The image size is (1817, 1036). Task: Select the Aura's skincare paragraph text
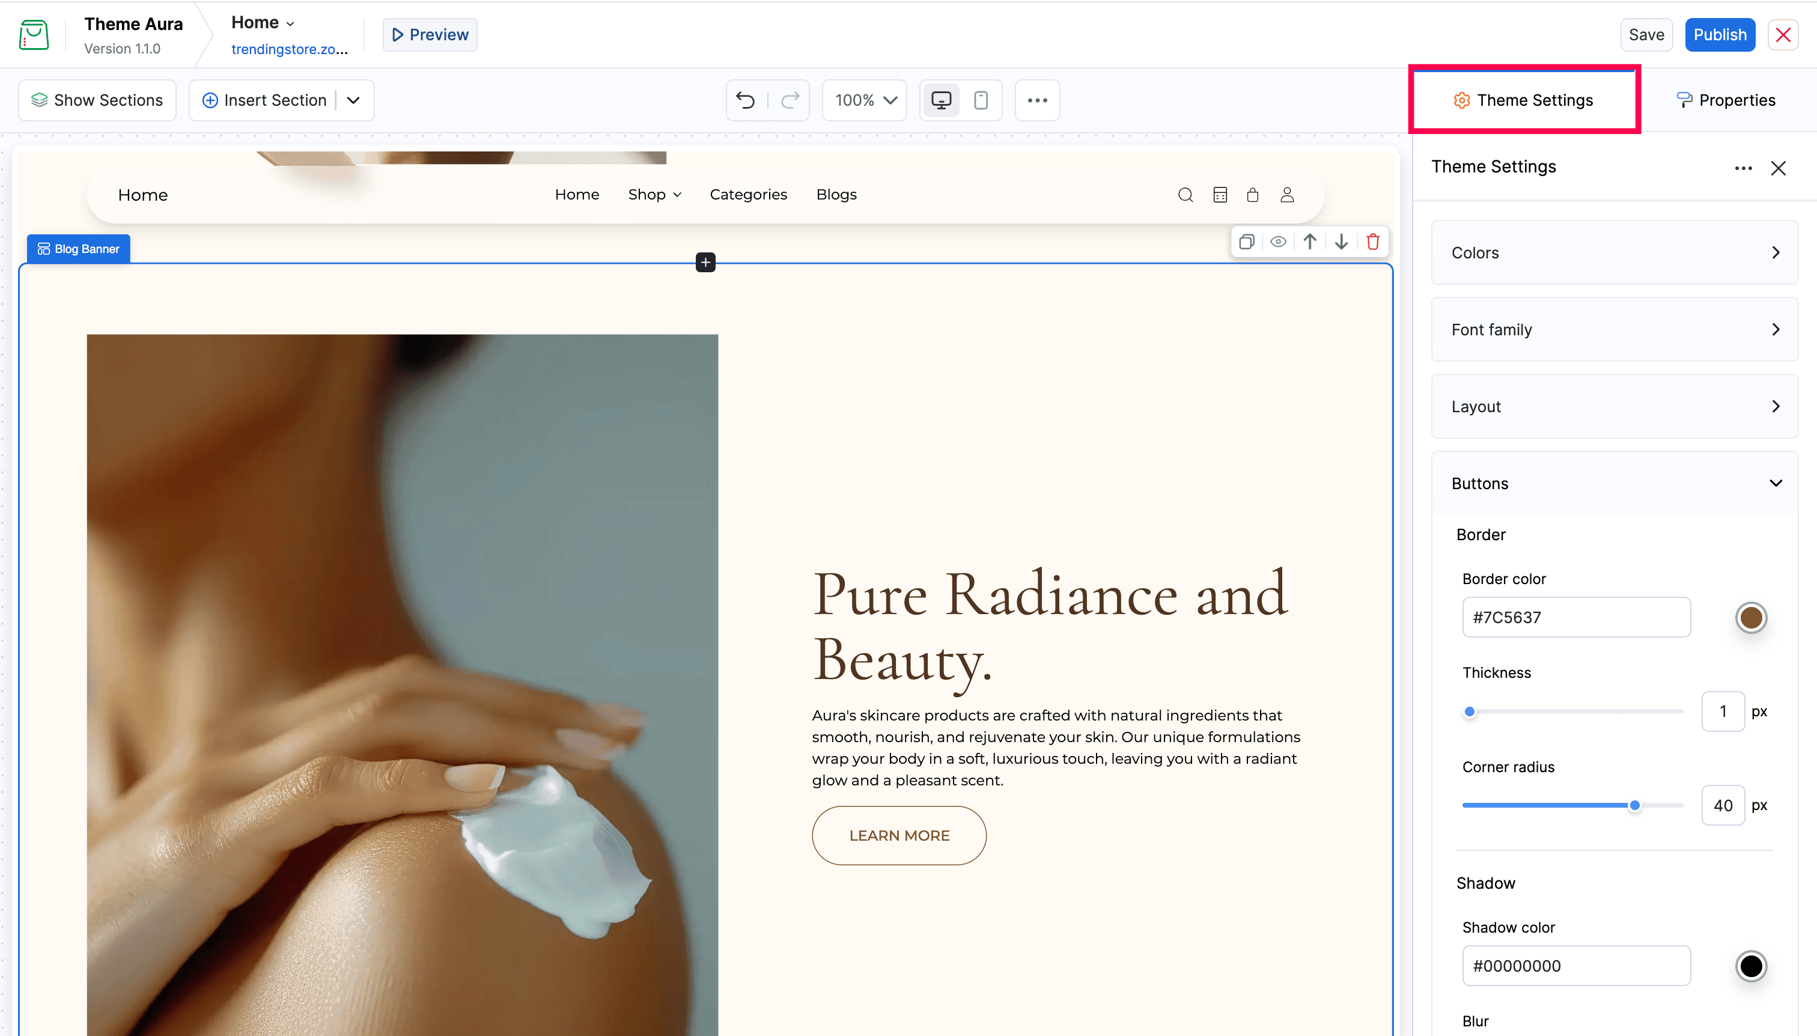1056,748
